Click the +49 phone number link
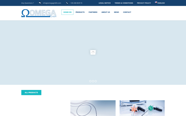 [76, 3]
